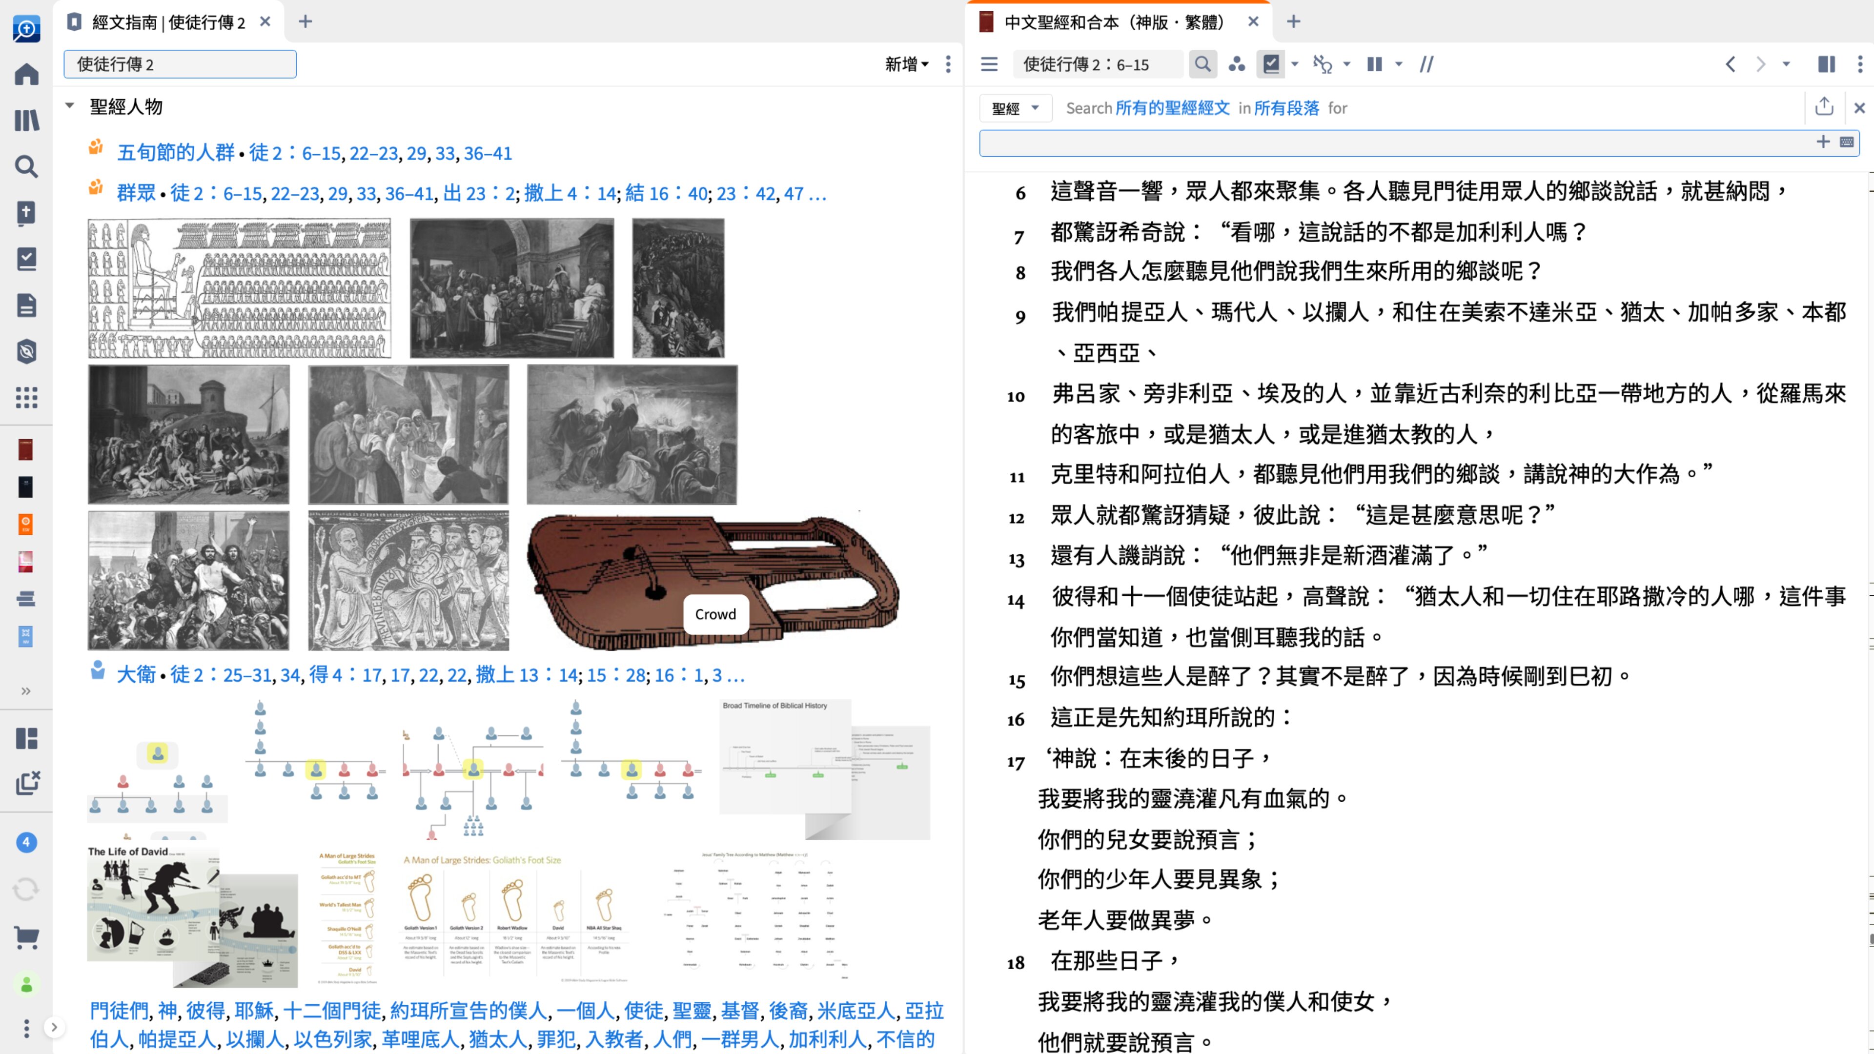Go forward with the right navigation arrow
1874x1054 pixels.
click(1760, 64)
